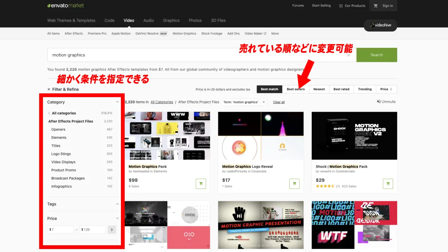Image resolution: width=448 pixels, height=252 pixels.
Task: Go to the Audio tab
Action: [x=149, y=21]
